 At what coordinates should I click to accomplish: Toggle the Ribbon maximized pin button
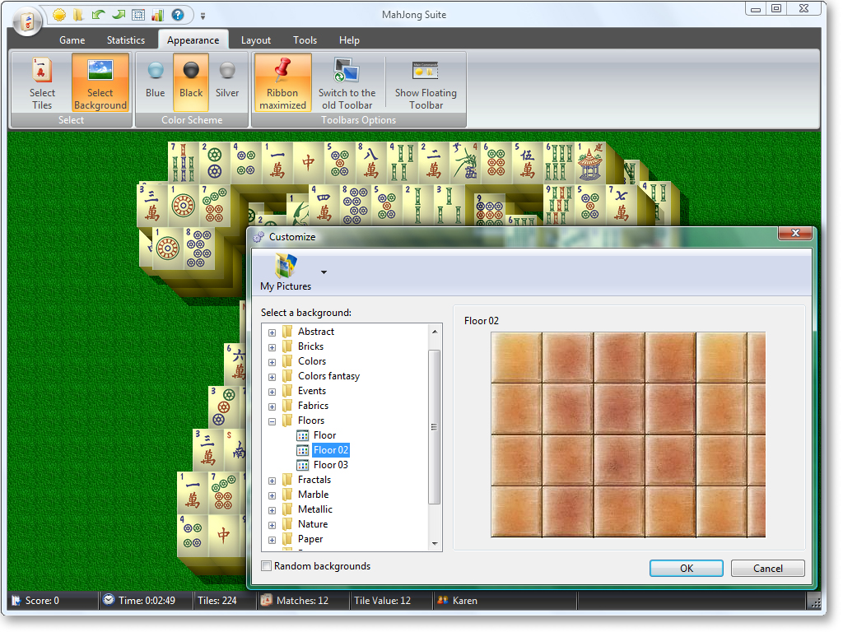pyautogui.click(x=283, y=83)
